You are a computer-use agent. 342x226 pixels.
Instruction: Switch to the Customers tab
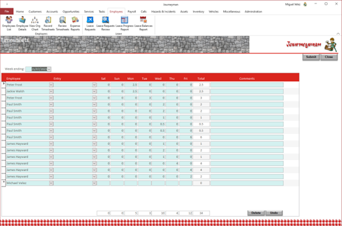coord(35,11)
